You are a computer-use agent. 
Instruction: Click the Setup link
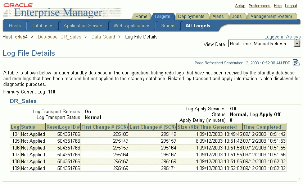point(240,6)
